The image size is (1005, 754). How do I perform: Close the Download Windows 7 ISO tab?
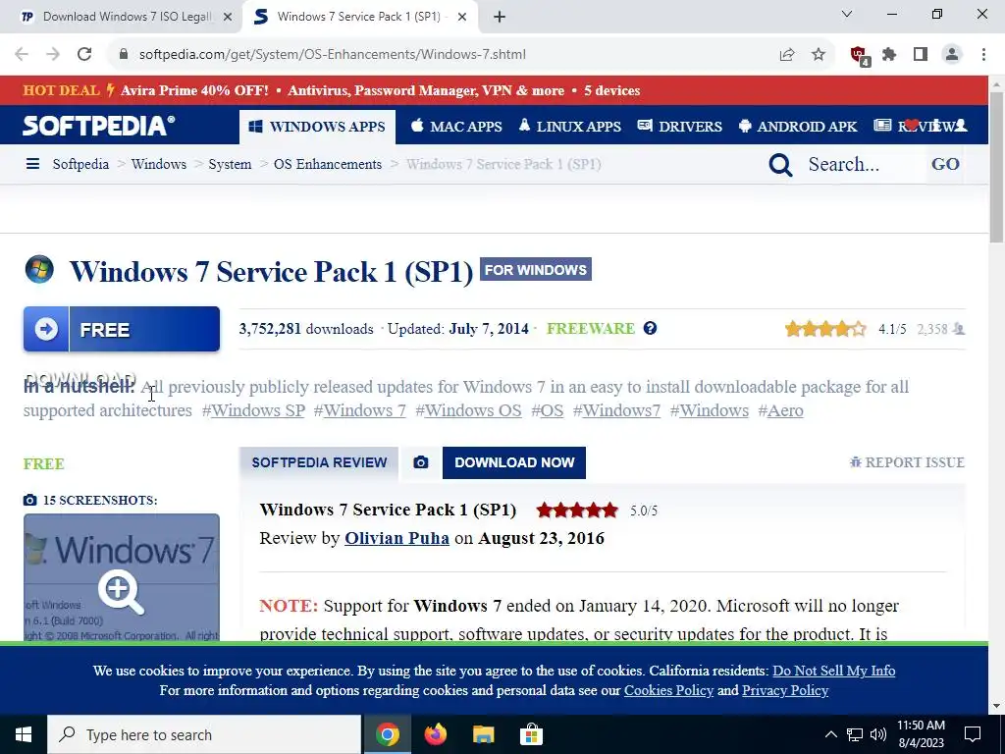[228, 18]
